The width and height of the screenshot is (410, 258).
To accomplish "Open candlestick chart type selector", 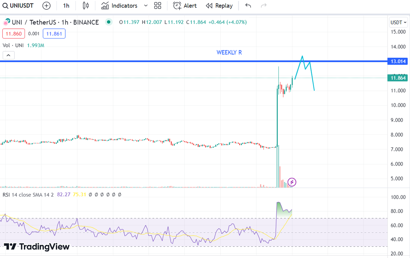I will coord(86,5).
